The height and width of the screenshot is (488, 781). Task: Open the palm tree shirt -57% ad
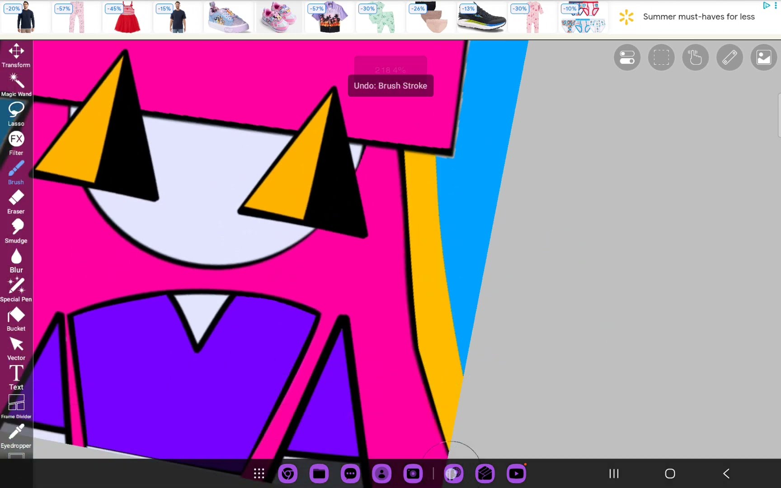pyautogui.click(x=329, y=17)
